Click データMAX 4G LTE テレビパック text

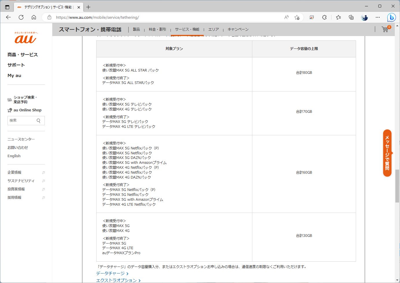tap(129, 126)
